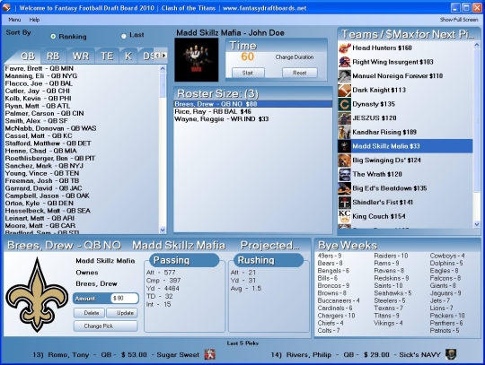Viewport: 485px width, 365px height.
Task: Open the Menu menu
Action: point(14,20)
